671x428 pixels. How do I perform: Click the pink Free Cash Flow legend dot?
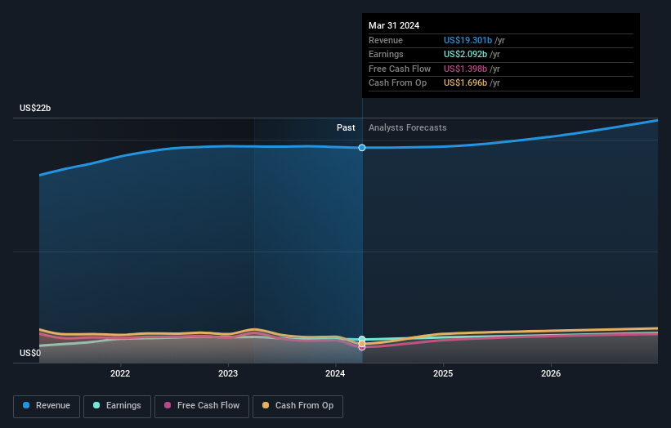point(168,405)
